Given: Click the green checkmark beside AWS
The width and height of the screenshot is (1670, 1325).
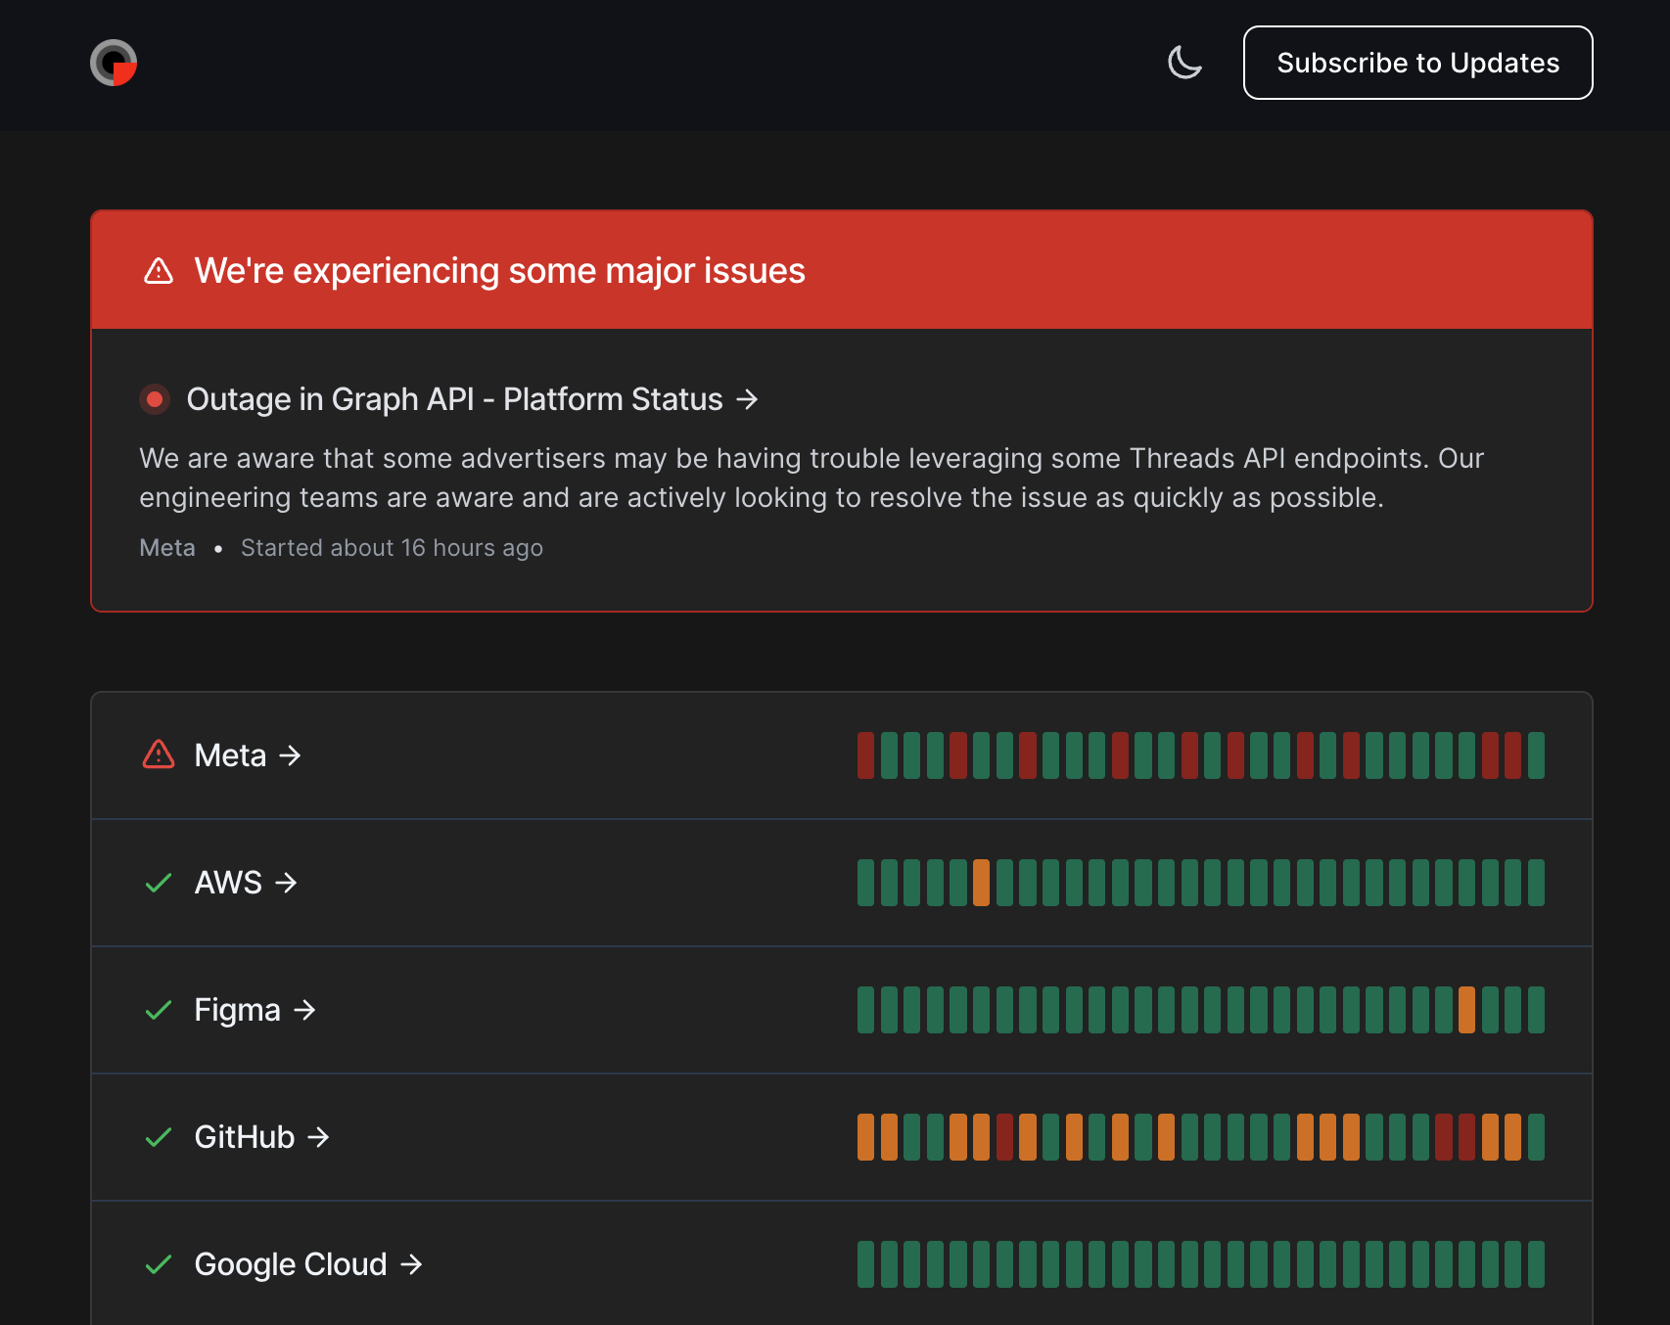Looking at the screenshot, I should (157, 882).
